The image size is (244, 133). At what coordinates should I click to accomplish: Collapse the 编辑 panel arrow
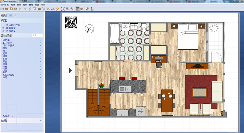pyautogui.click(x=41, y=121)
